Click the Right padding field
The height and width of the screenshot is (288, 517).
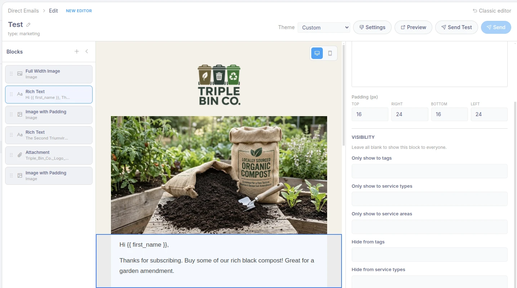[410, 114]
